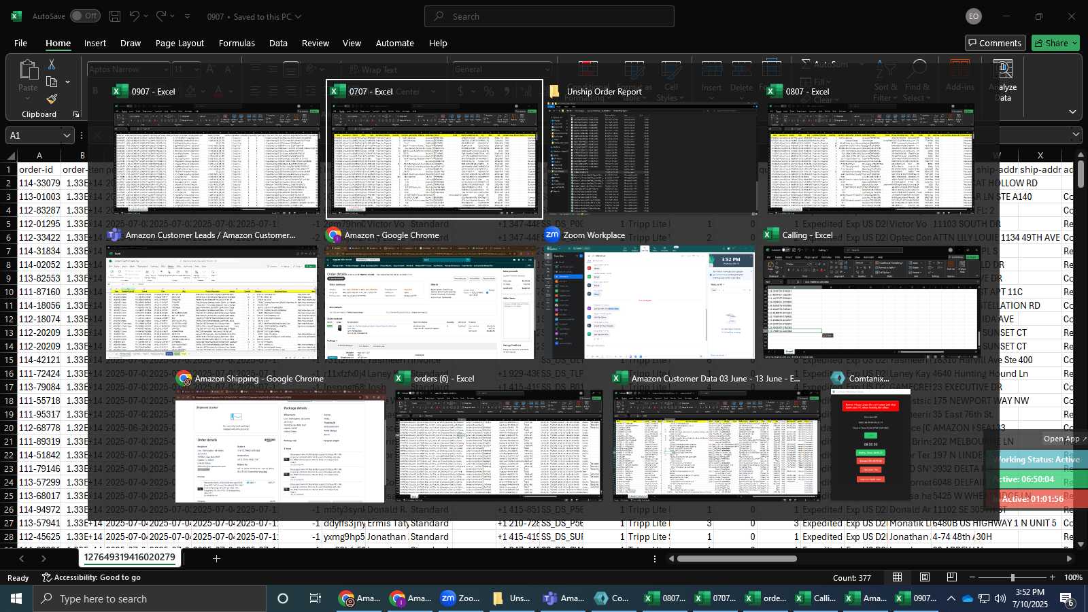Image resolution: width=1088 pixels, height=612 pixels.
Task: Show hidden system tray icons
Action: pyautogui.click(x=951, y=598)
